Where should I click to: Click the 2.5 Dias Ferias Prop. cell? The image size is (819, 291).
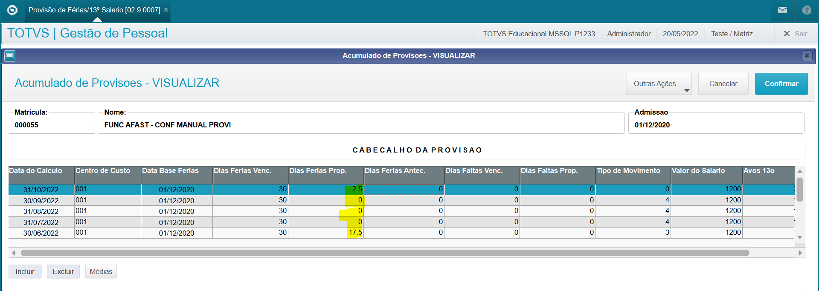click(326, 189)
